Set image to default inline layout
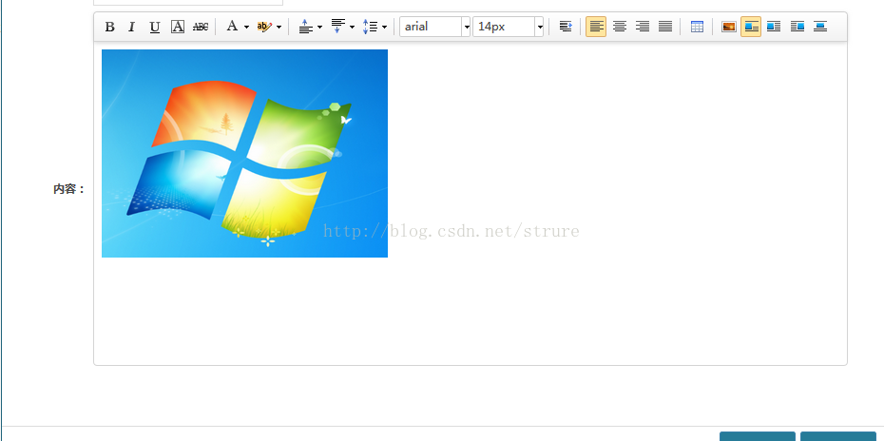 coord(751,27)
